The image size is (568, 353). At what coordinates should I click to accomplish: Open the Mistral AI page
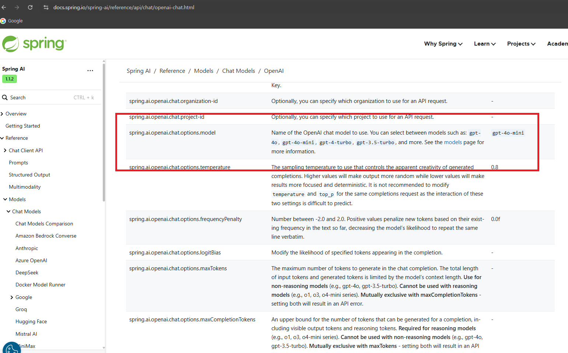(x=26, y=334)
